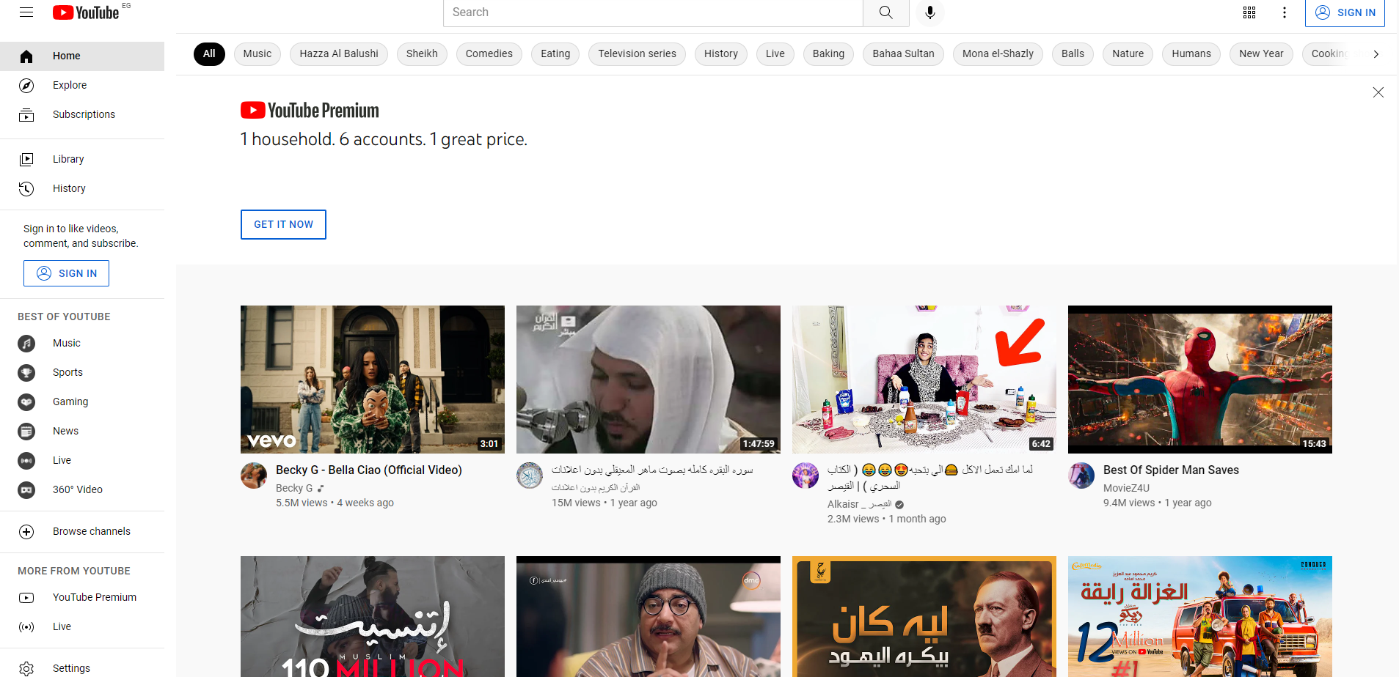1399x677 pixels.
Task: Open the Becky G channel name link
Action: point(294,488)
